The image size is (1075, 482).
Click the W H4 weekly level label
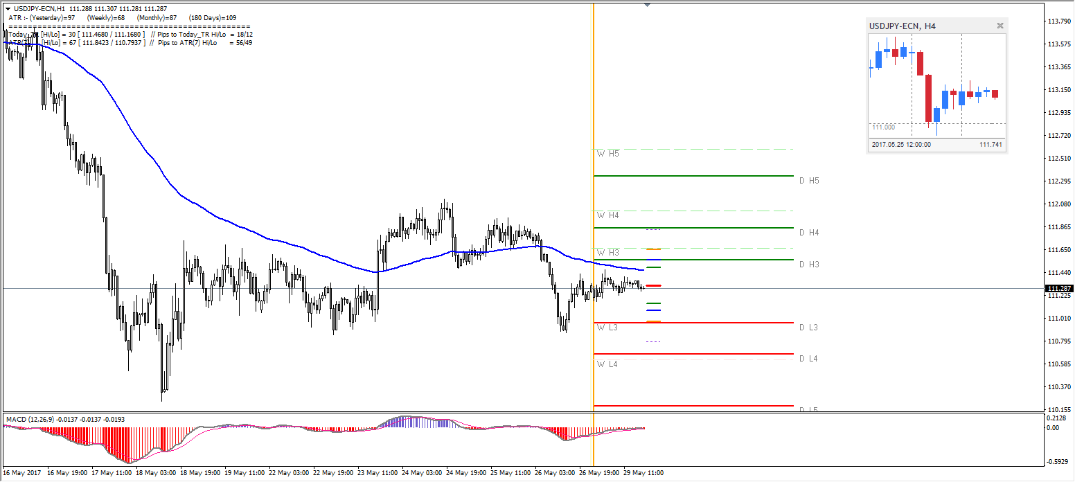(x=608, y=215)
